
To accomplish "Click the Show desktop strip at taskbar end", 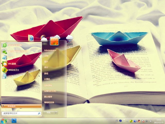I will tap(164, 121).
